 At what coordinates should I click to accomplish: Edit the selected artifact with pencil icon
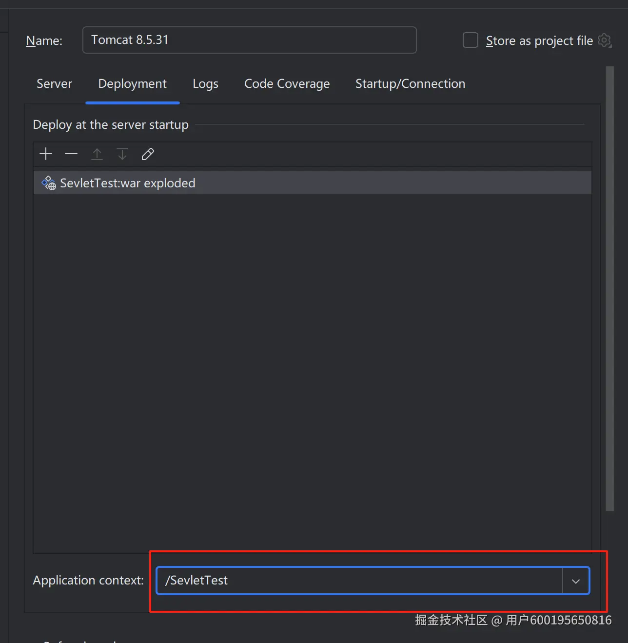148,154
